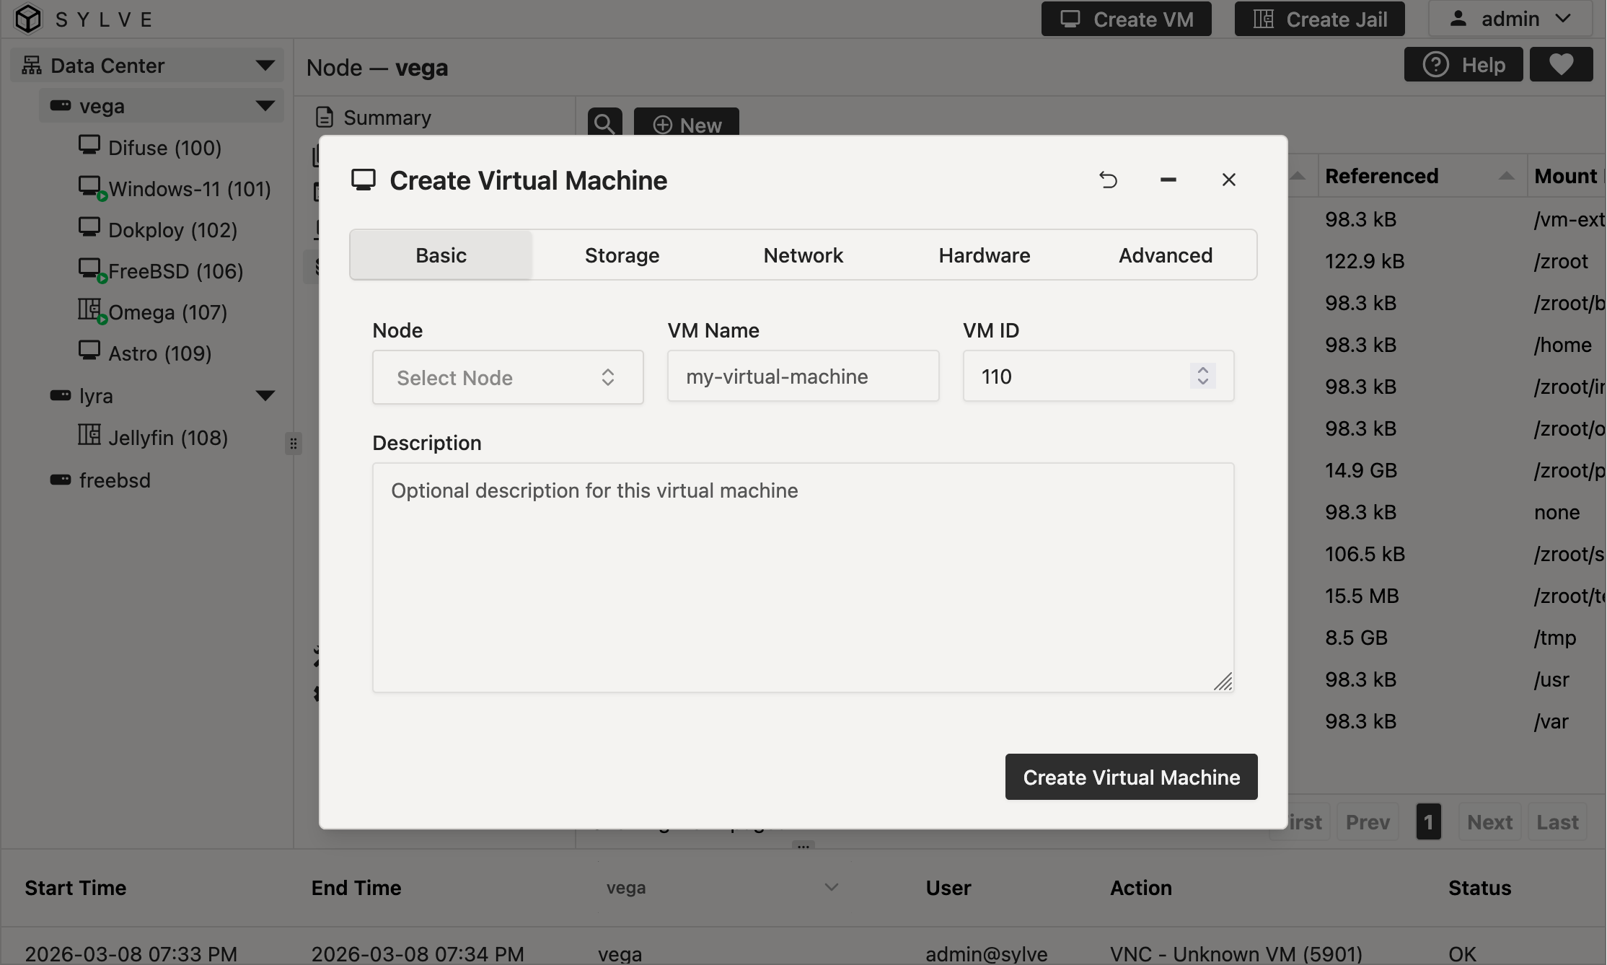Viewport: 1607px width, 965px height.
Task: Switch to the Hardware tab
Action: point(984,255)
